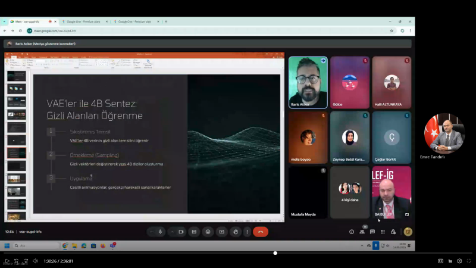Open video player settings gear
The image size is (476, 268).
(x=459, y=261)
